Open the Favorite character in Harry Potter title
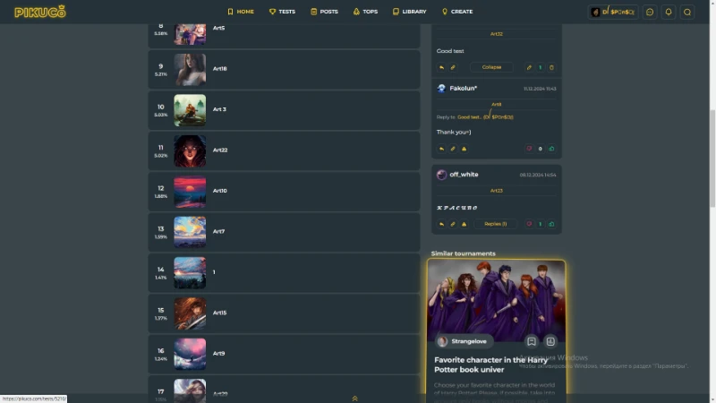This screenshot has height=403, width=716. coord(490,364)
